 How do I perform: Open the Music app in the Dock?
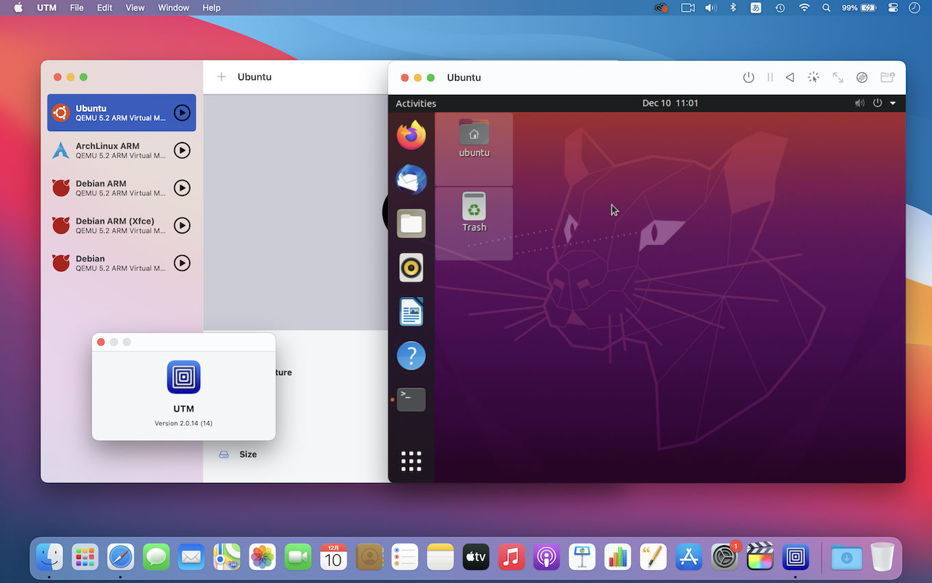[511, 557]
